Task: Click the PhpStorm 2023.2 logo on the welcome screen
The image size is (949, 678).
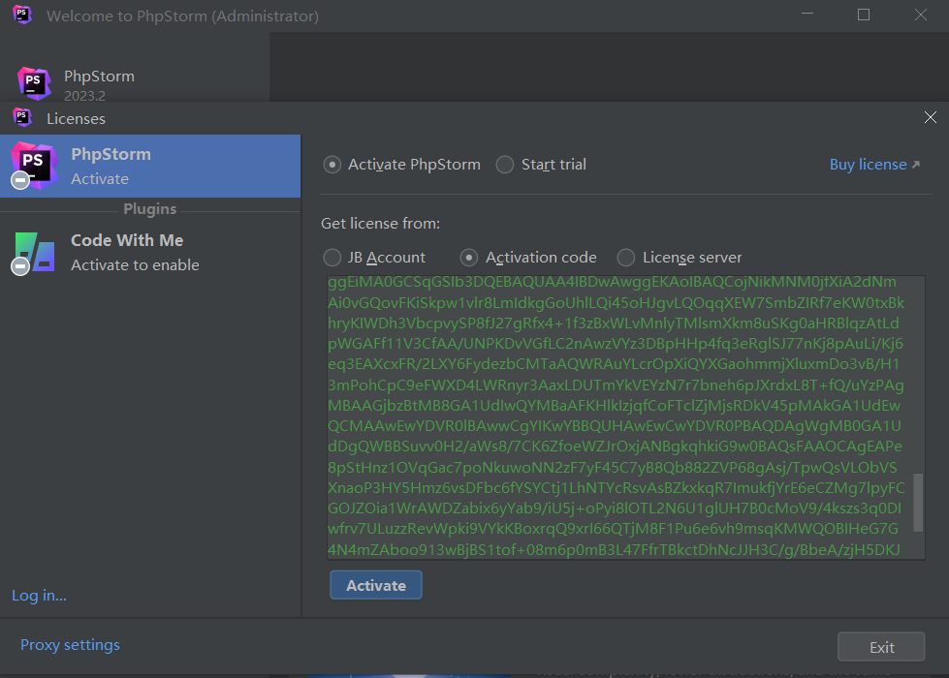Action: pos(34,84)
